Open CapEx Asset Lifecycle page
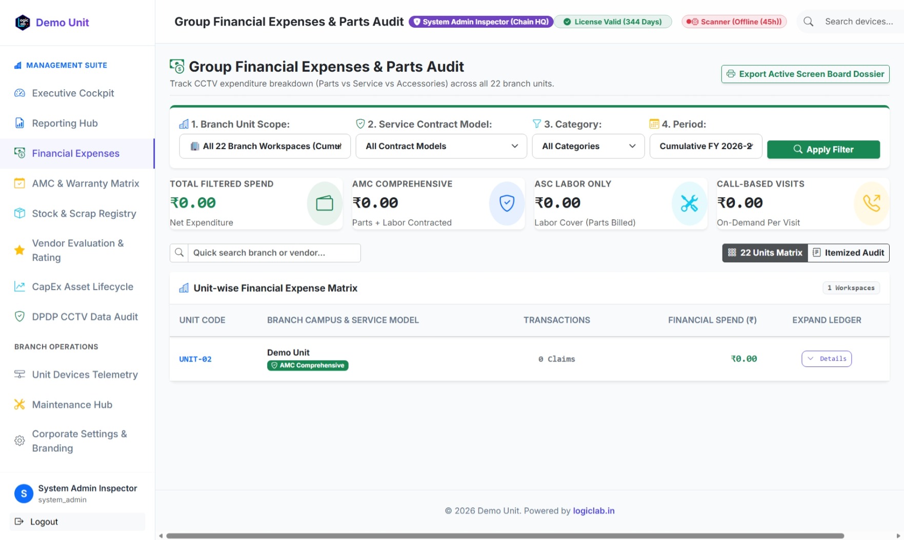This screenshot has height=540, width=904. click(77, 287)
